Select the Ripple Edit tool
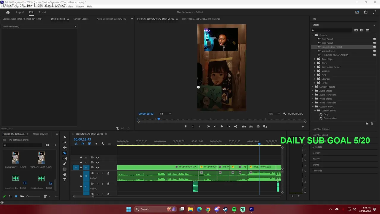This screenshot has height=214, width=380. tap(65, 148)
